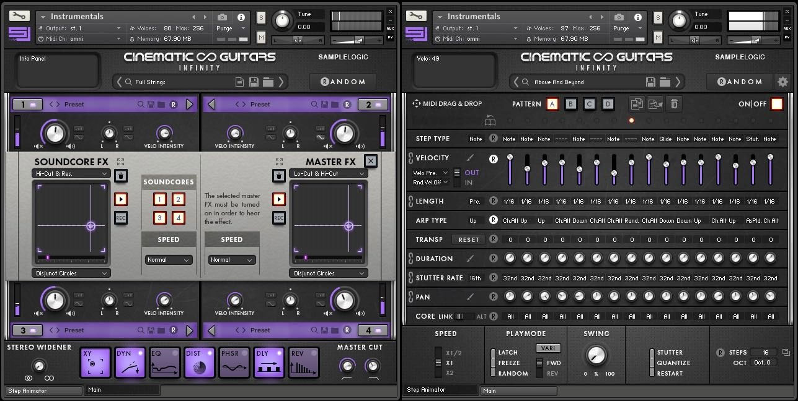Close the FX panel with the X button
This screenshot has width=798, height=401.
(x=370, y=161)
